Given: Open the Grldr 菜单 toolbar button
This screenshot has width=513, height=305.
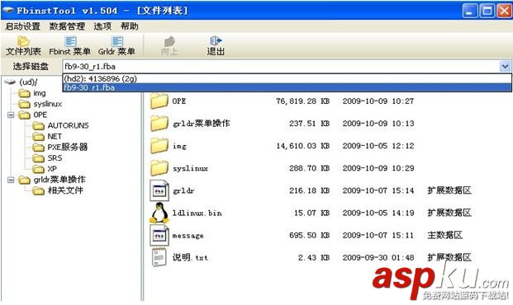Looking at the screenshot, I should point(116,46).
